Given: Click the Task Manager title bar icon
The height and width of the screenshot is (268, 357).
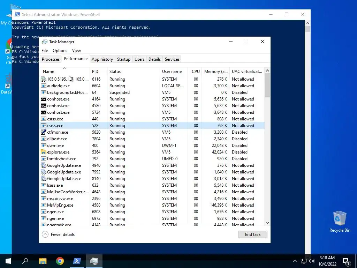Looking at the screenshot, I should pyautogui.click(x=45, y=42).
